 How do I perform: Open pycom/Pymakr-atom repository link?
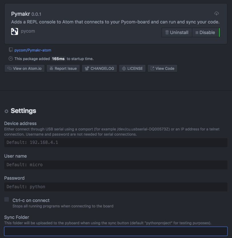33,50
